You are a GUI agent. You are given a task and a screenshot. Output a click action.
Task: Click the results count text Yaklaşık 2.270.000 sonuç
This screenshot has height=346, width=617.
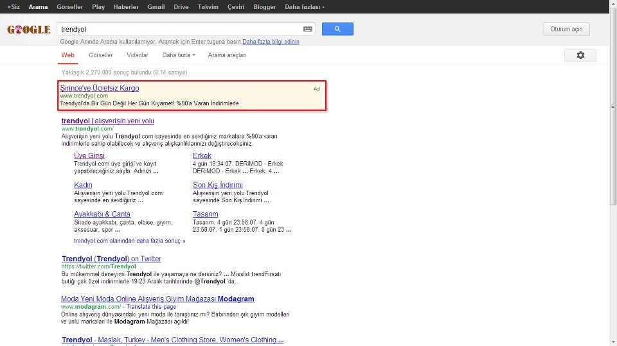[x=124, y=73]
